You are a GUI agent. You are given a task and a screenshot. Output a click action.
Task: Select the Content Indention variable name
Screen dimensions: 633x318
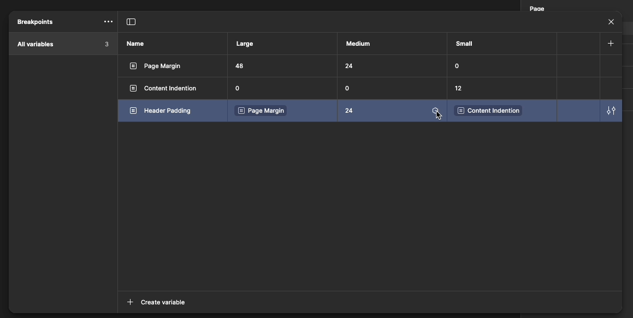click(x=170, y=88)
